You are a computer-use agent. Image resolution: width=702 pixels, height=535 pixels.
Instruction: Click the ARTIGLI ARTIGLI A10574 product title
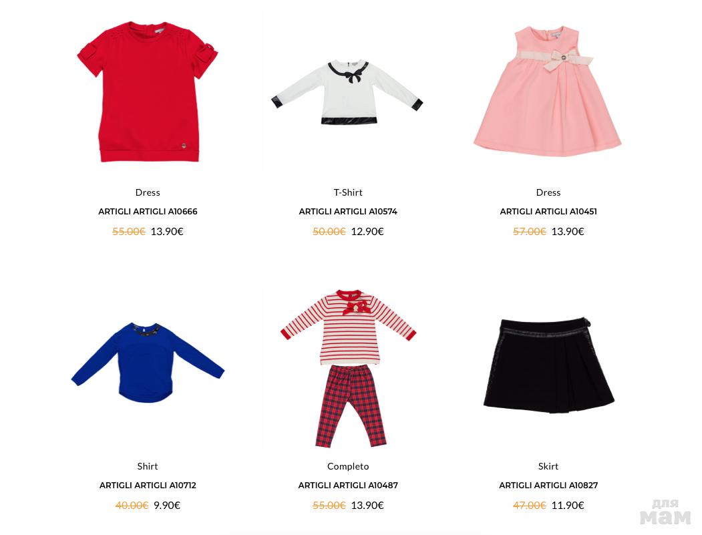coord(348,211)
